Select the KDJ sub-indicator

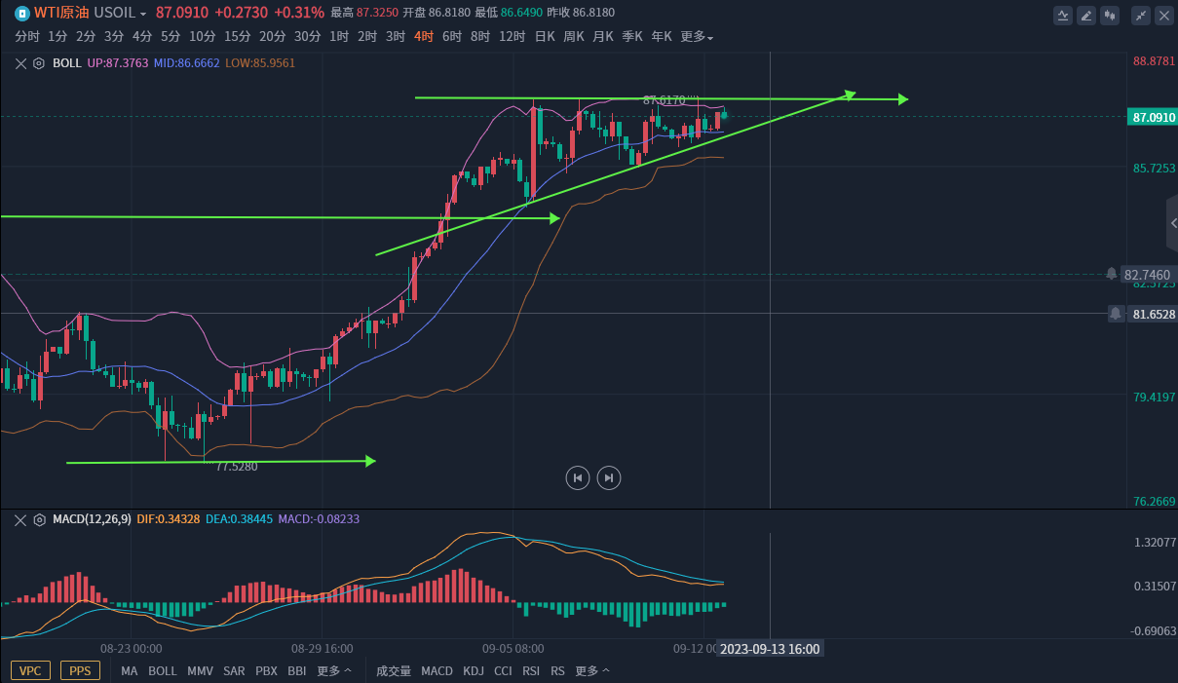coord(474,671)
